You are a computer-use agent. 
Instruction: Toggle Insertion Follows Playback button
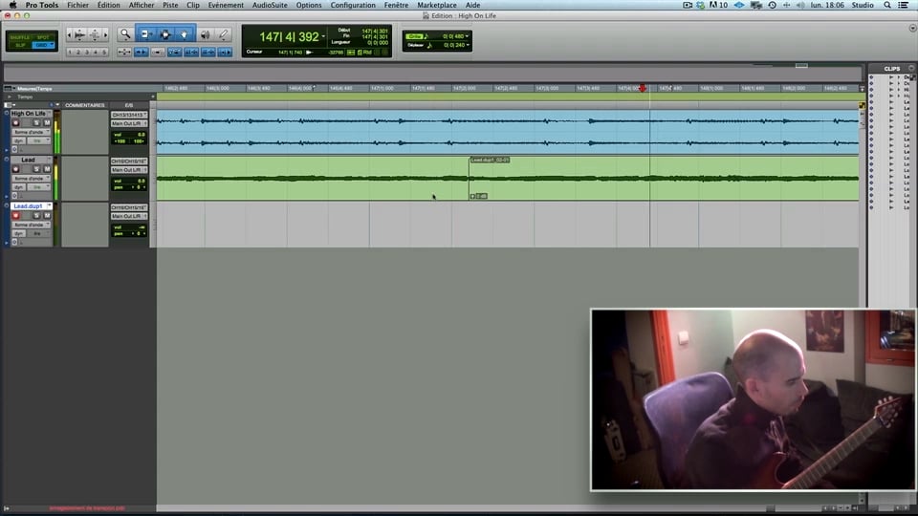[225, 52]
